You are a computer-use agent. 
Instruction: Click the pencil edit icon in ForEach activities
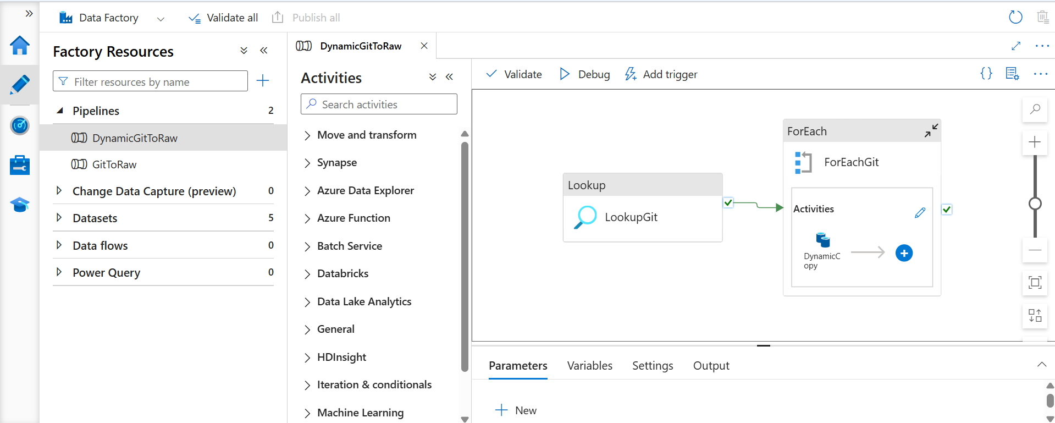coord(920,213)
